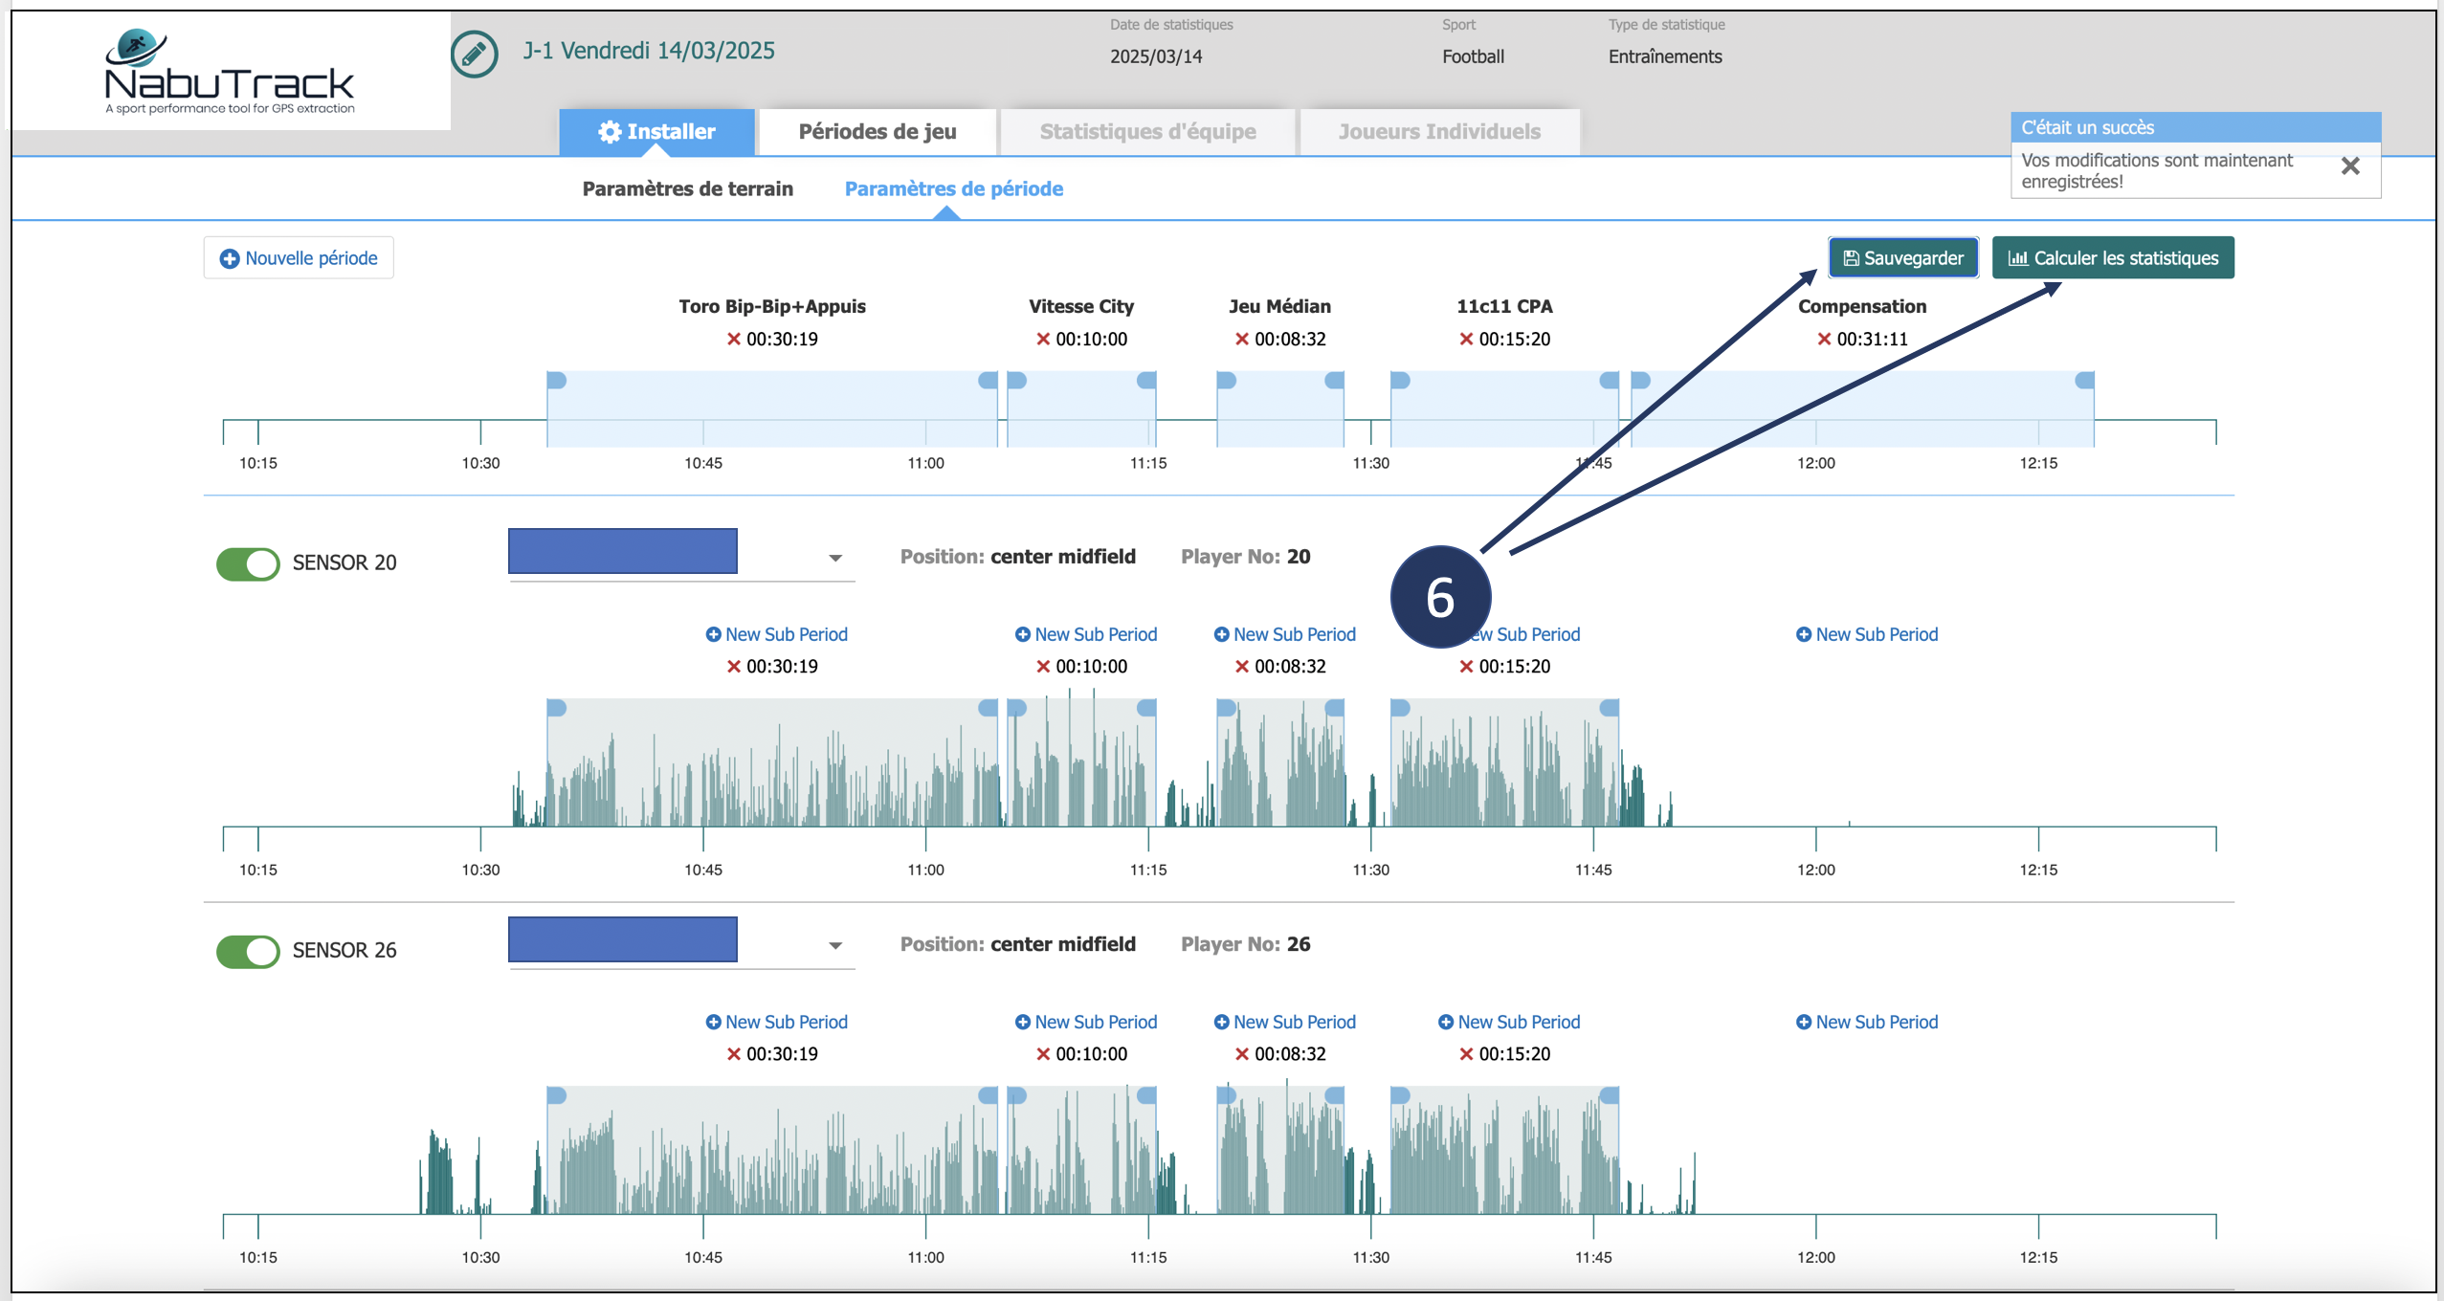
Task: Add New Sub Period under Compensation for Sensor 26
Action: 1866,1022
